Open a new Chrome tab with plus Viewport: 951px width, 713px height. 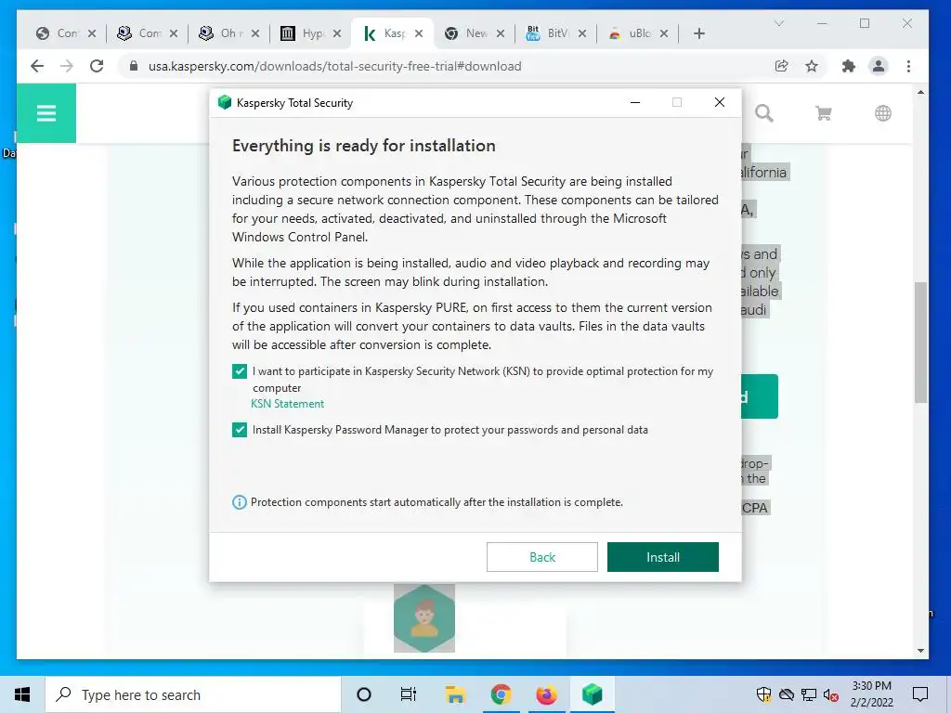point(698,33)
